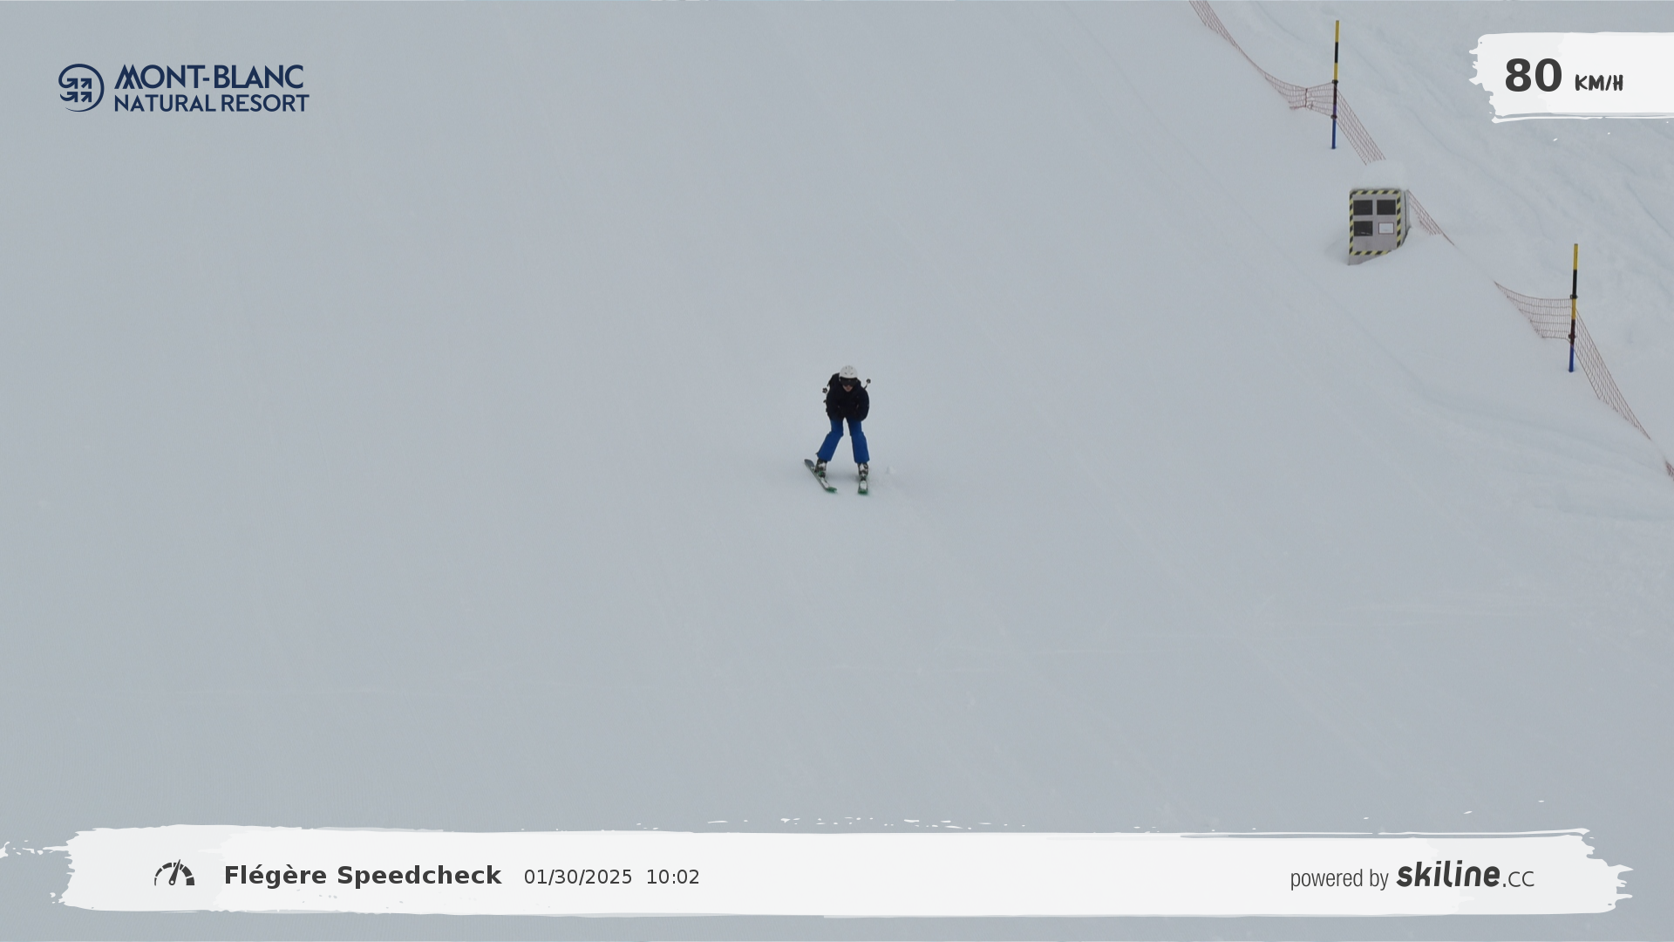
Task: Click the skier's white helmet
Action: pos(848,372)
